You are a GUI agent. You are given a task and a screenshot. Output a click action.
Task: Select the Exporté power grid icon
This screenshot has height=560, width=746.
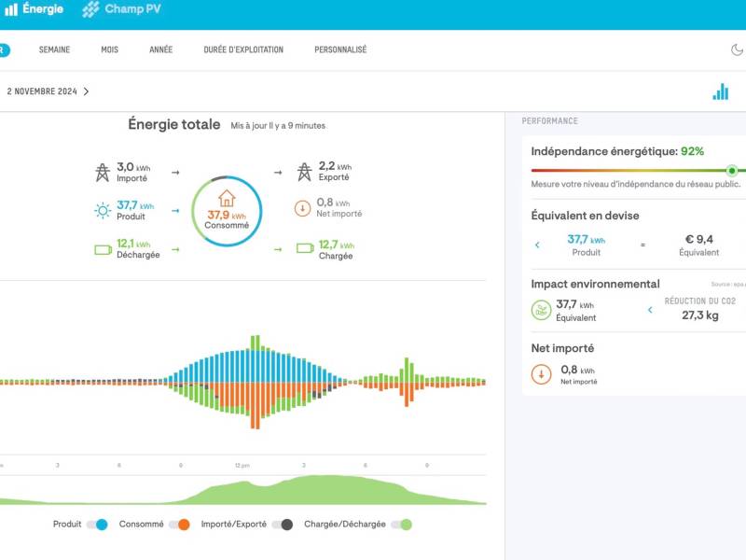pyautogui.click(x=303, y=174)
